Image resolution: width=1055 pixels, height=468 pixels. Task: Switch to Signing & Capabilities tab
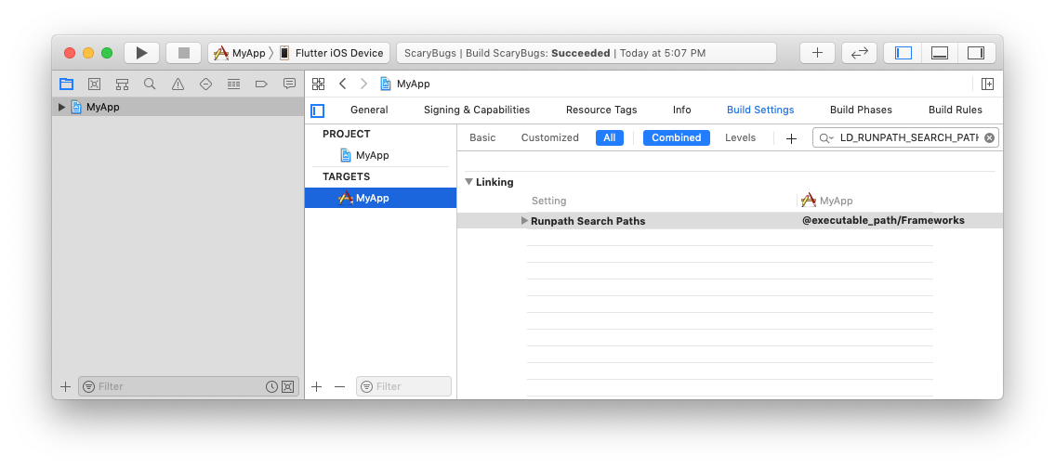click(476, 110)
